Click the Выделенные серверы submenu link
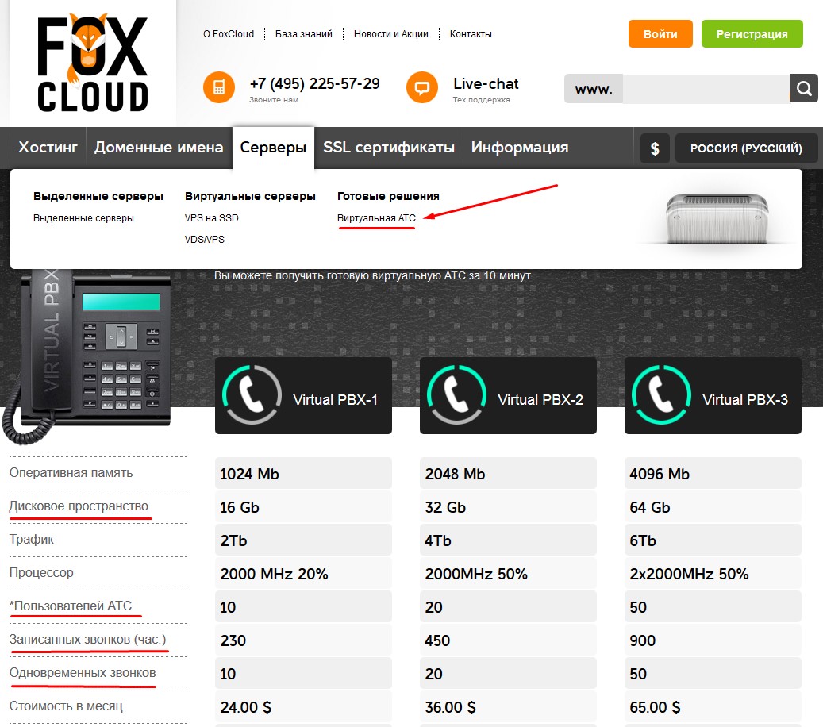823x727 pixels. [x=83, y=217]
